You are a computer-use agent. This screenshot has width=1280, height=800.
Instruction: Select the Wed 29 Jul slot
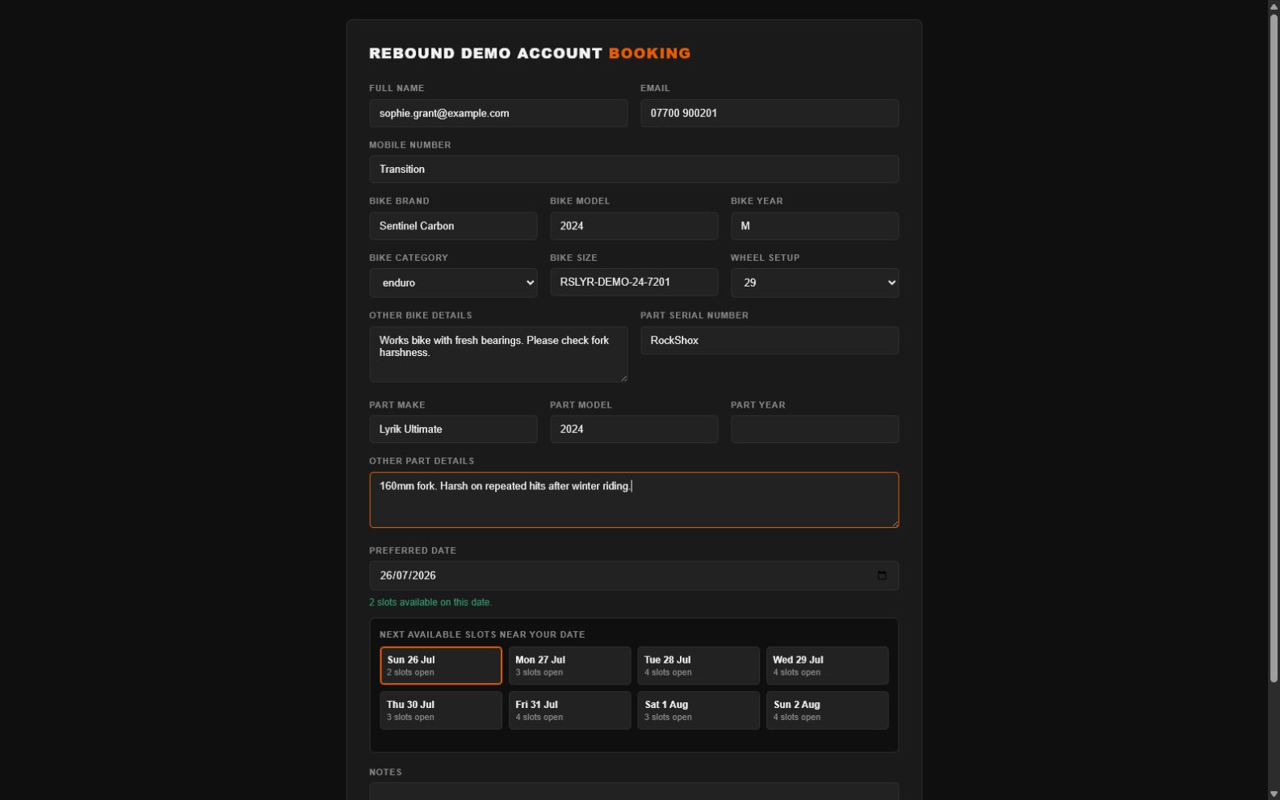[x=827, y=666]
